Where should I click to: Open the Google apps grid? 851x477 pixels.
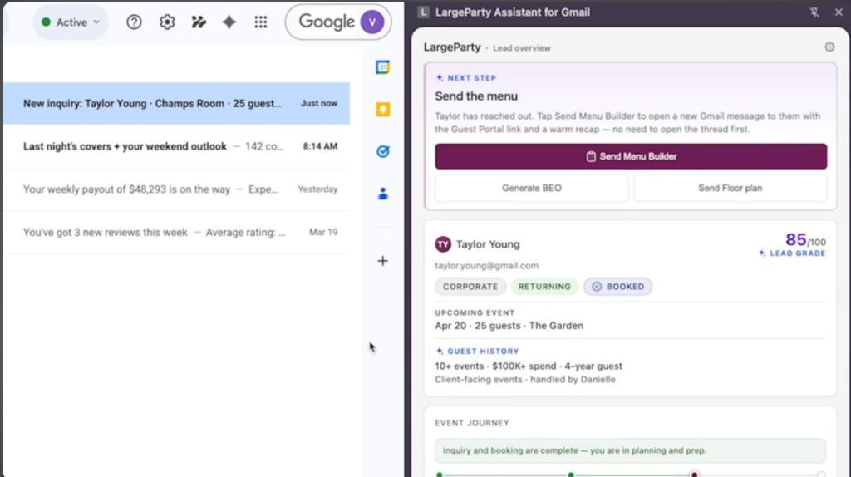pyautogui.click(x=261, y=22)
